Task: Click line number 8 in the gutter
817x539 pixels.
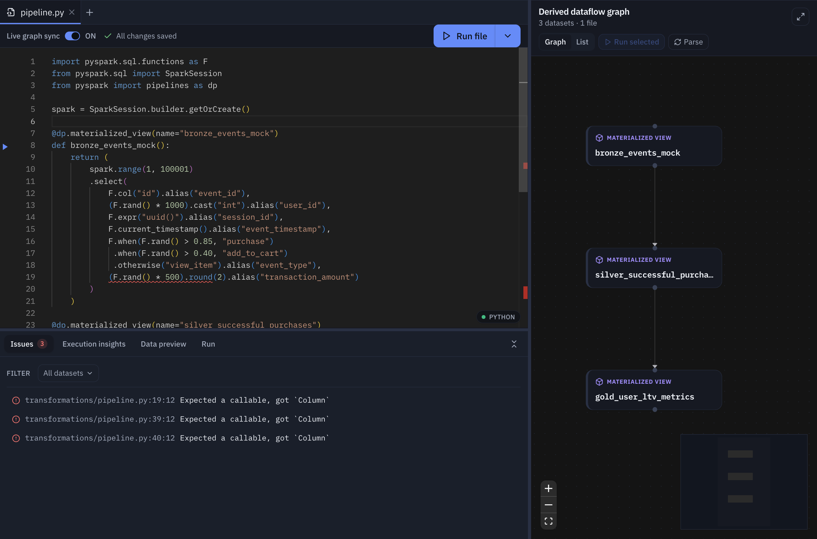Action: click(33, 145)
